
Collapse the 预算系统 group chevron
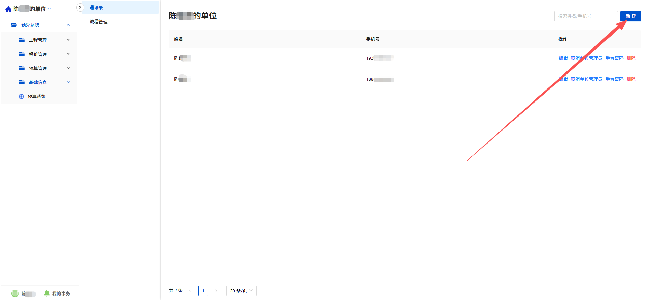[68, 25]
